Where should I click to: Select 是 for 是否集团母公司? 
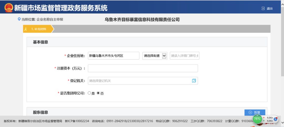(x=89, y=93)
